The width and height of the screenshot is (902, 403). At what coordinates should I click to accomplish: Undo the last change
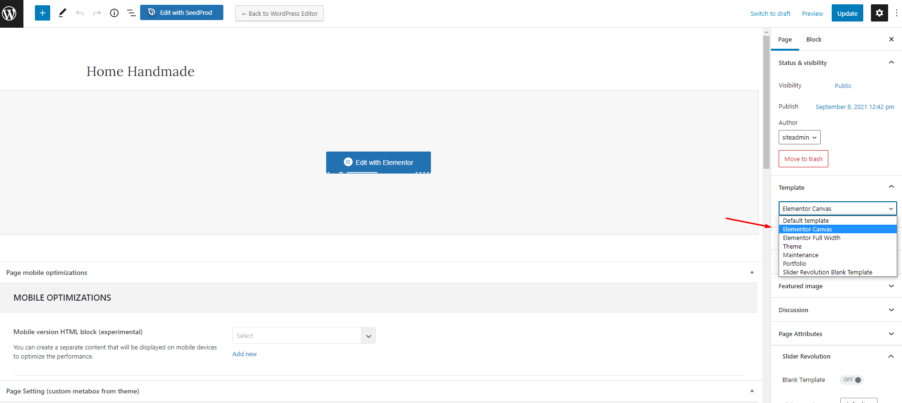point(80,13)
